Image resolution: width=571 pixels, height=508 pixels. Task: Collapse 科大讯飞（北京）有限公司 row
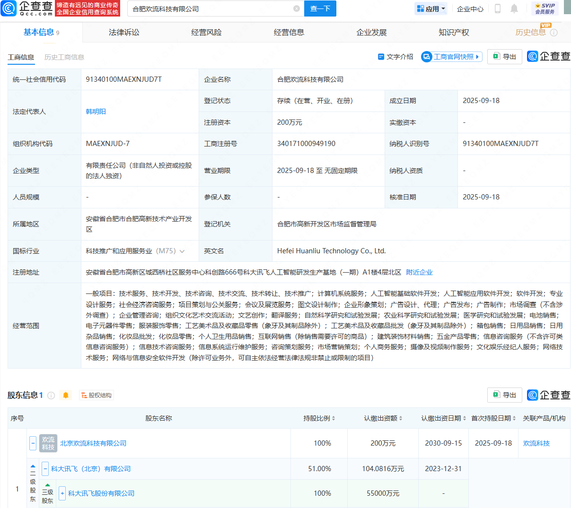point(45,469)
